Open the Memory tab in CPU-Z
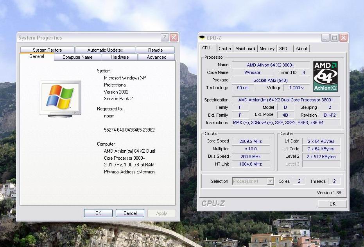Viewport: 364px width, 247px height. point(267,49)
